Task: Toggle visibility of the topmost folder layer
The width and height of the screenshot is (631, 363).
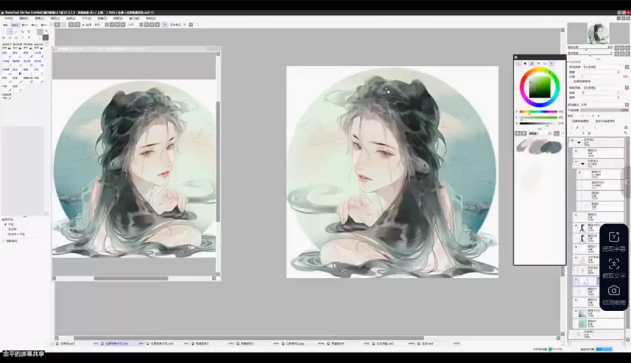Action: point(572,141)
